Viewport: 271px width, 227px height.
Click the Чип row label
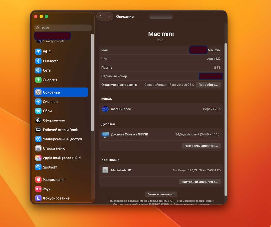pos(104,59)
